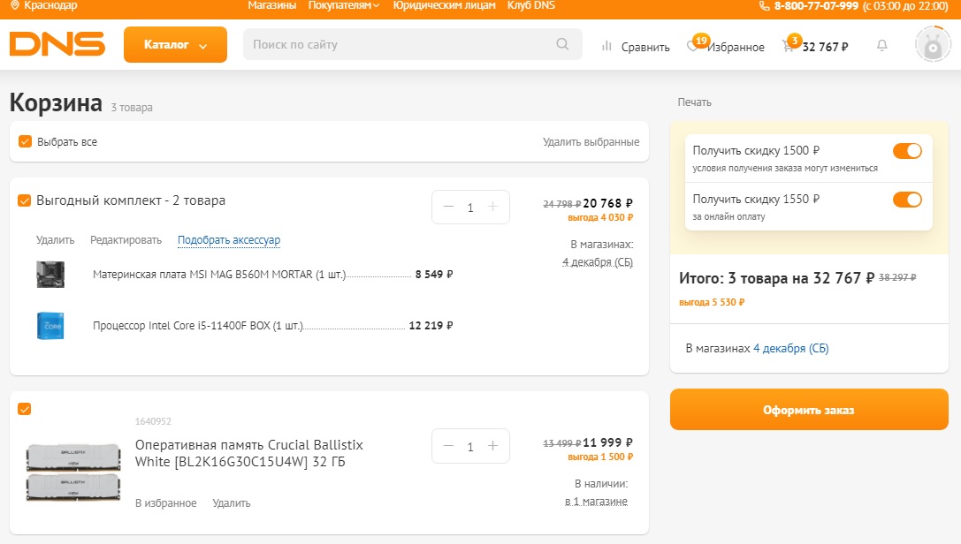Open the Каталог dropdown
The height and width of the screenshot is (544, 961).
[175, 45]
